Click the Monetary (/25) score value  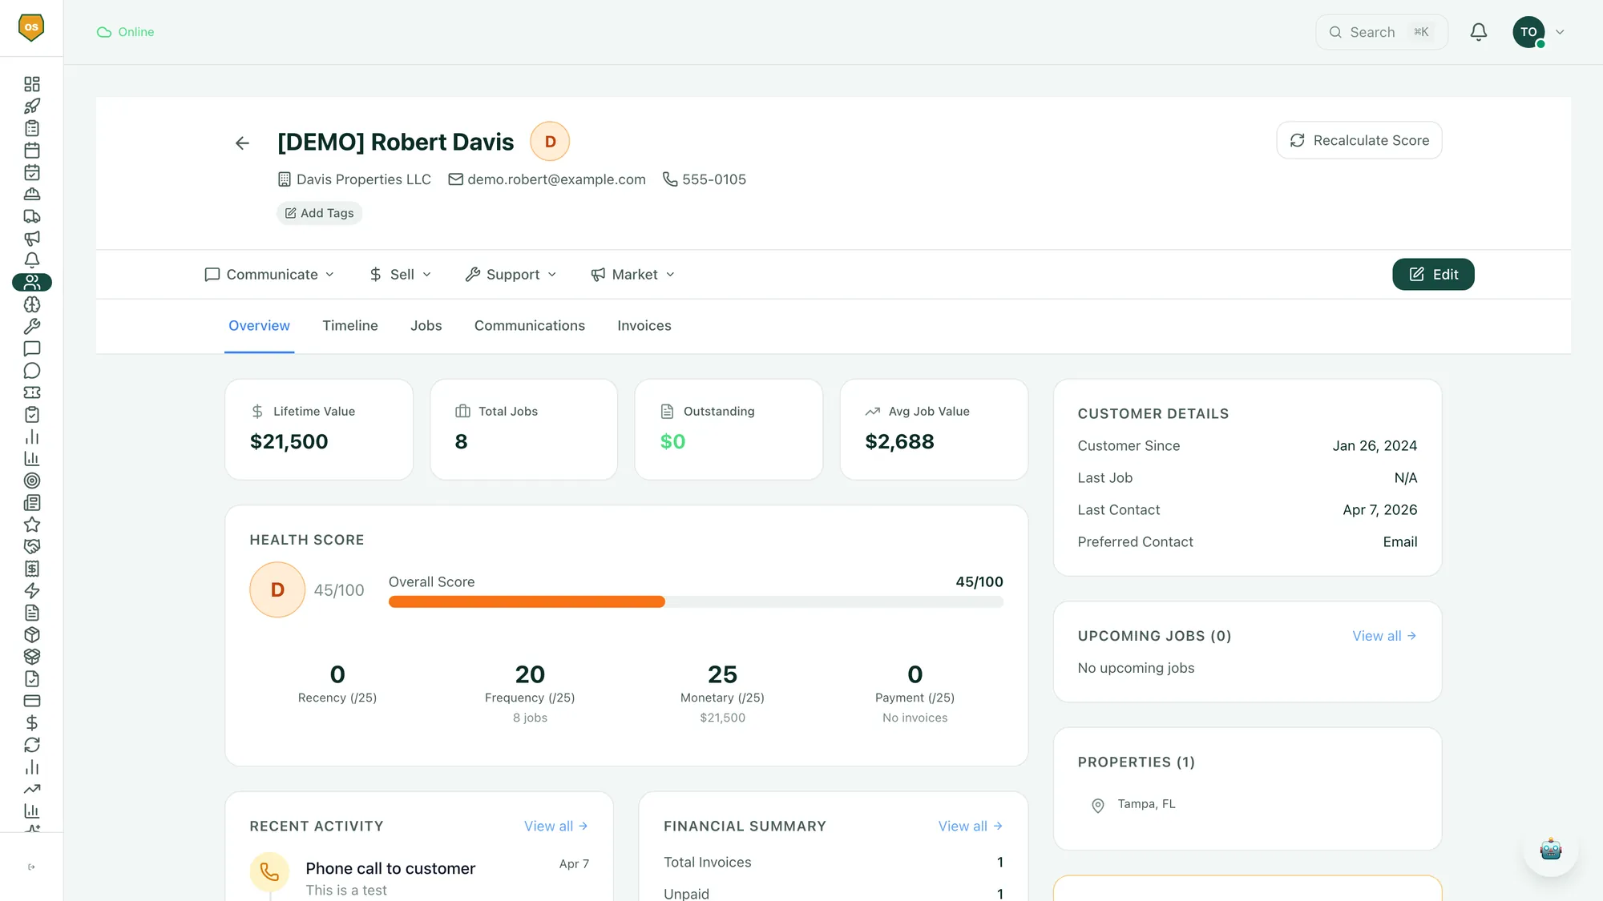pyautogui.click(x=722, y=674)
